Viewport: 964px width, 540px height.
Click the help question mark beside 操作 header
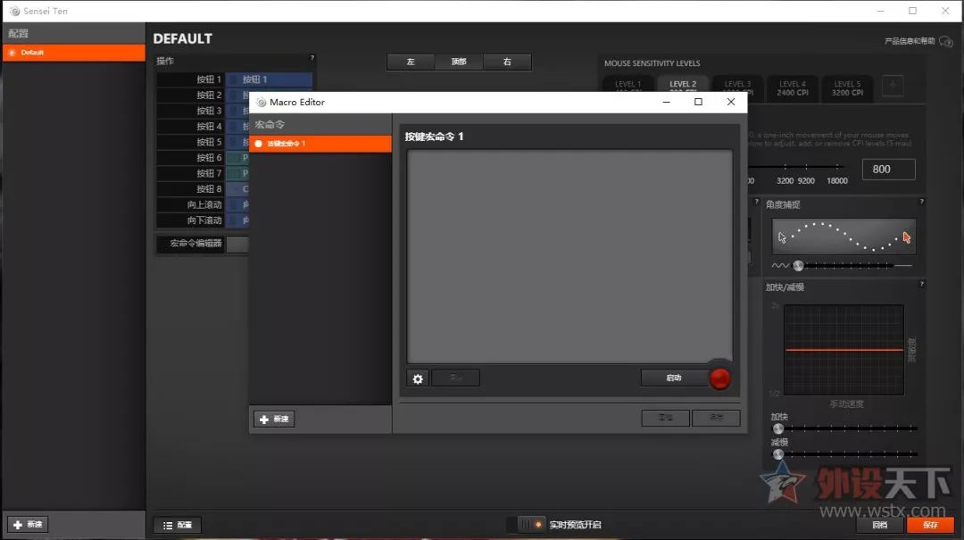click(312, 58)
